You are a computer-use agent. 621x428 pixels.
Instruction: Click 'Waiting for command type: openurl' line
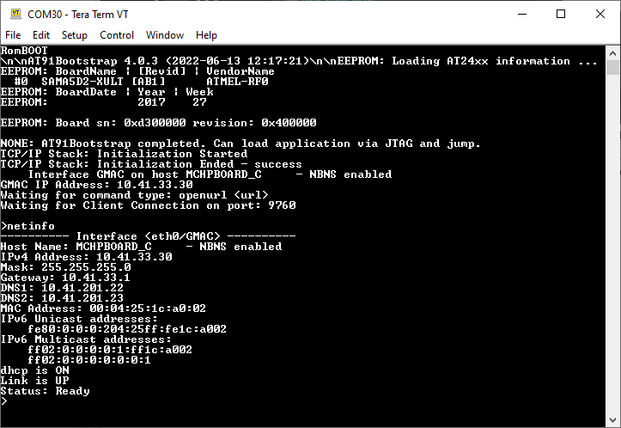click(134, 195)
